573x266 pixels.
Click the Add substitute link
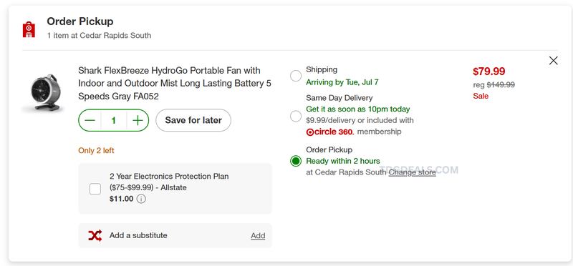pyautogui.click(x=258, y=236)
